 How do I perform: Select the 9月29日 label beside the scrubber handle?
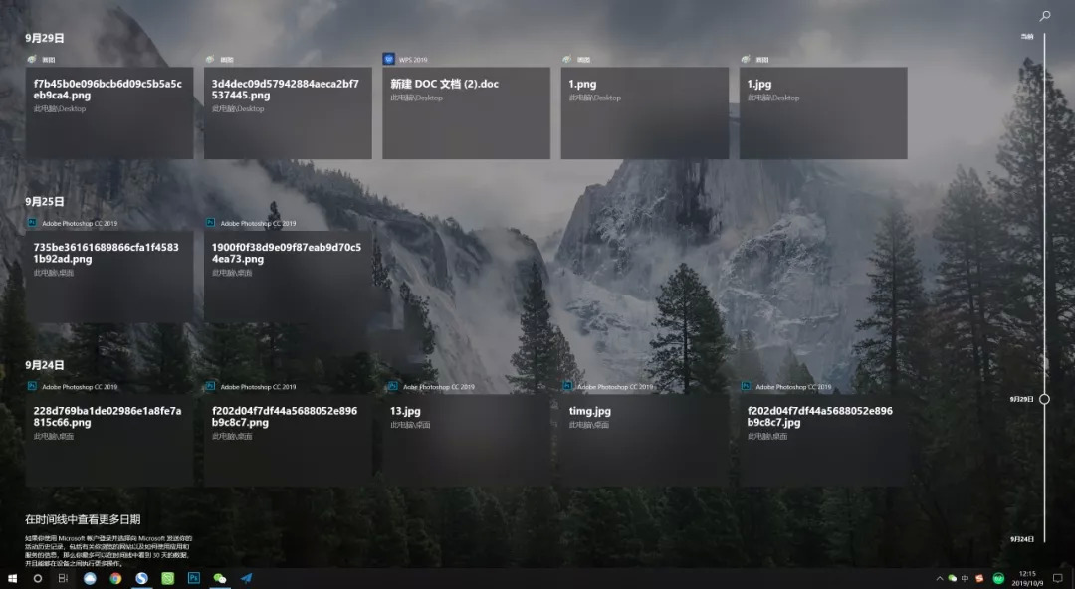click(1021, 399)
